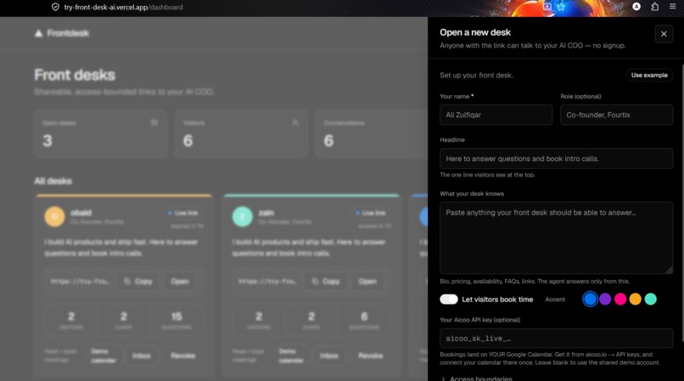The height and width of the screenshot is (381, 684).
Task: Toggle the Let visitors book time switch
Action: [449, 299]
